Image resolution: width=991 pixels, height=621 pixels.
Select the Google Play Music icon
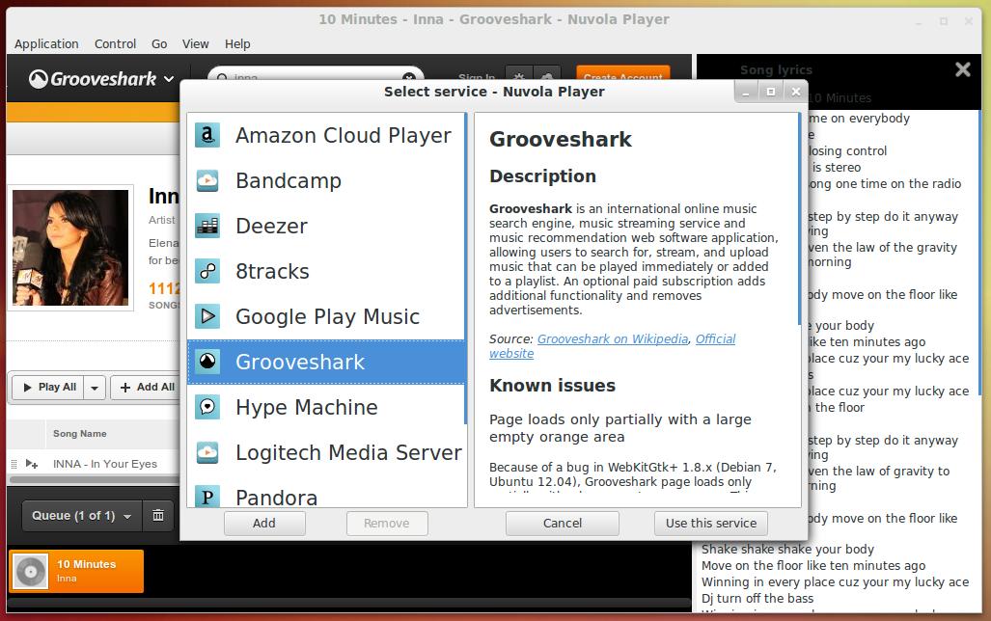pyautogui.click(x=207, y=316)
